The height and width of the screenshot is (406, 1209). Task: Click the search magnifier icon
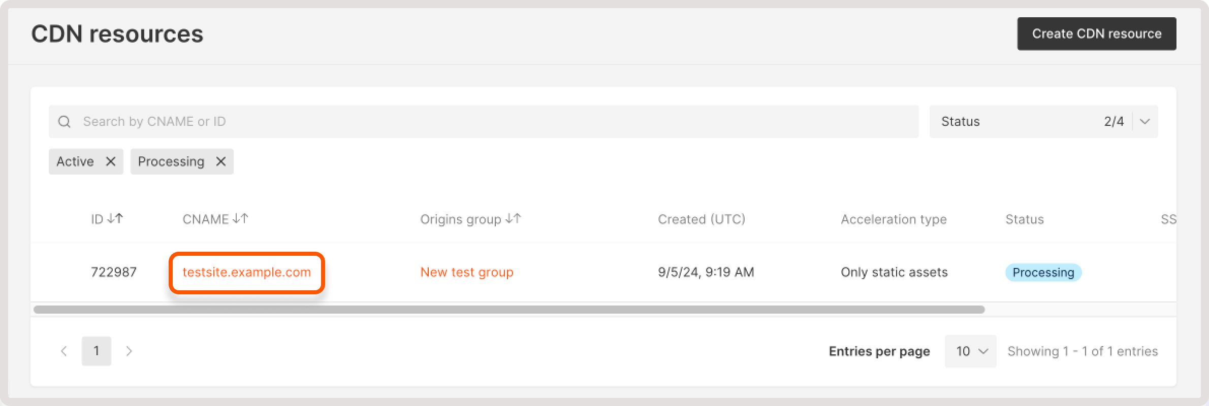click(65, 121)
